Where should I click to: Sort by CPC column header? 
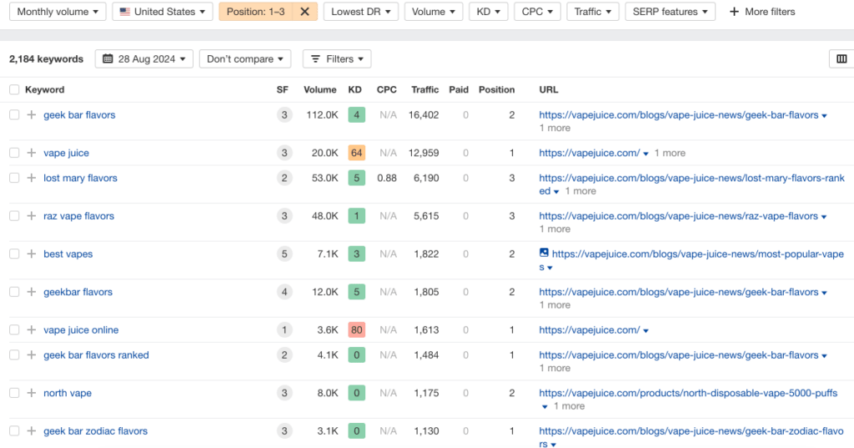[387, 90]
